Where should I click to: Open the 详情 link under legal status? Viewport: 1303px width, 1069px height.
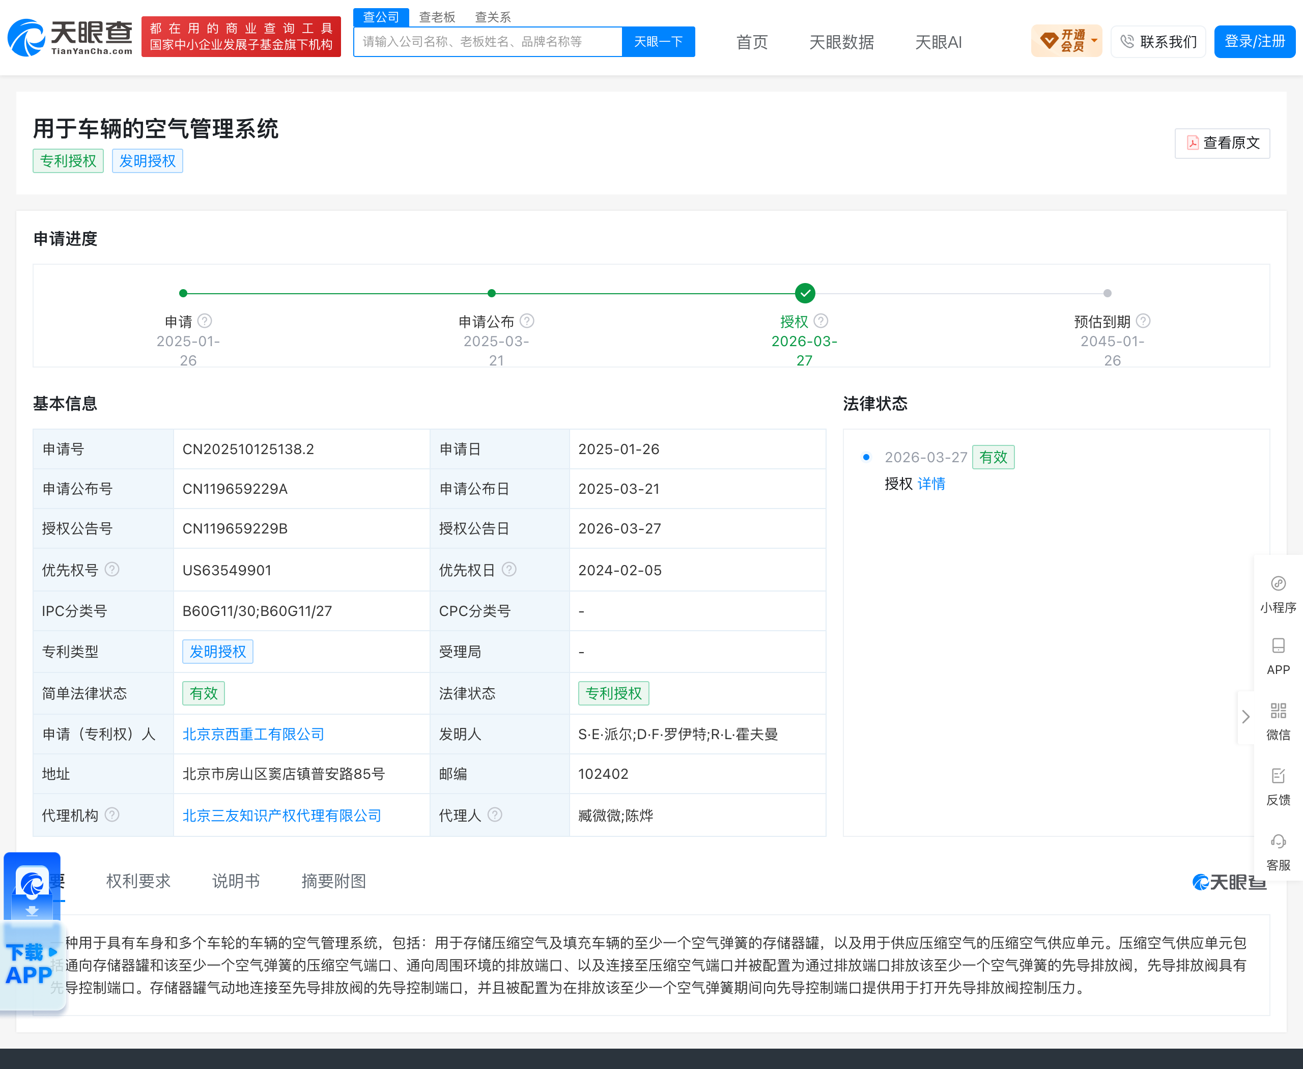point(931,484)
